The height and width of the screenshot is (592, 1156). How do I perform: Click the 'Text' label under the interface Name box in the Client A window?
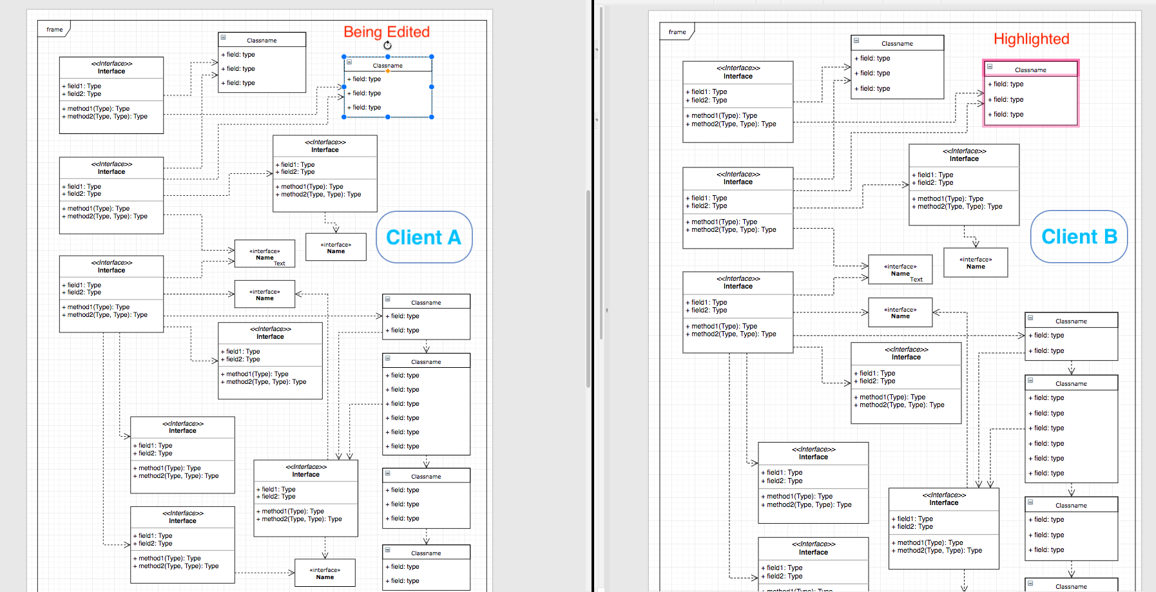tap(280, 263)
